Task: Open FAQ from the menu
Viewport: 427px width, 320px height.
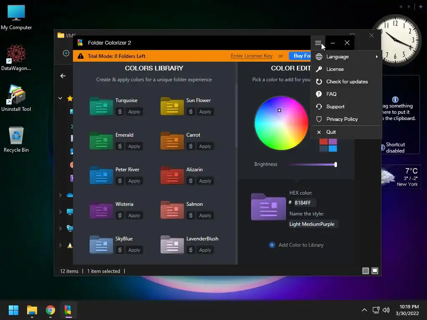Action: [x=347, y=94]
